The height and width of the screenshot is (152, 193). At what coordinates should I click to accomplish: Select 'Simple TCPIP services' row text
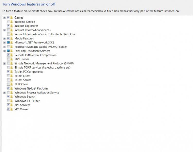click(42, 68)
